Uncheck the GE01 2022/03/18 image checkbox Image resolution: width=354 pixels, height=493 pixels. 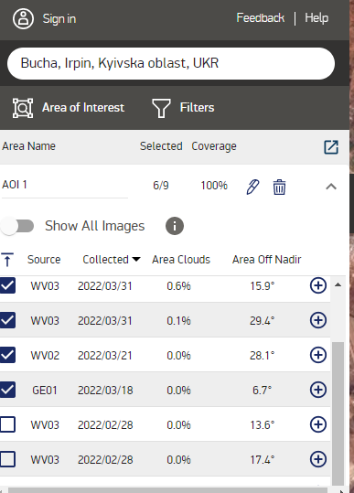(7, 390)
